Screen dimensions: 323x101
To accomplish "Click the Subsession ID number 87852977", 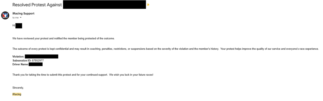I will pos(38,60).
